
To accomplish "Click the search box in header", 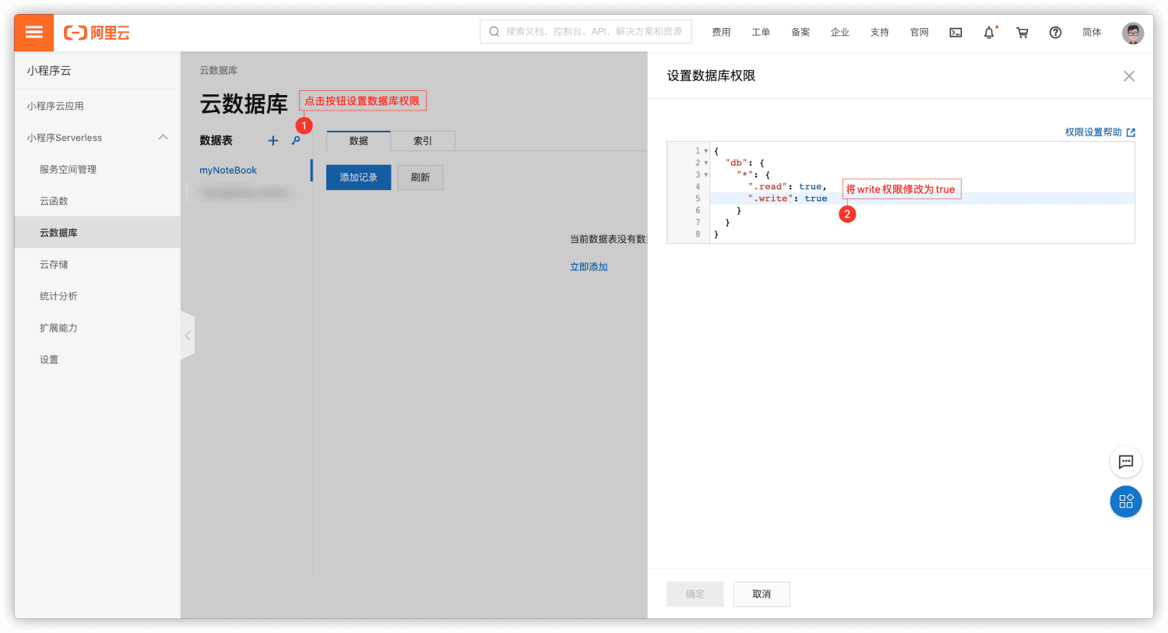I will [586, 32].
